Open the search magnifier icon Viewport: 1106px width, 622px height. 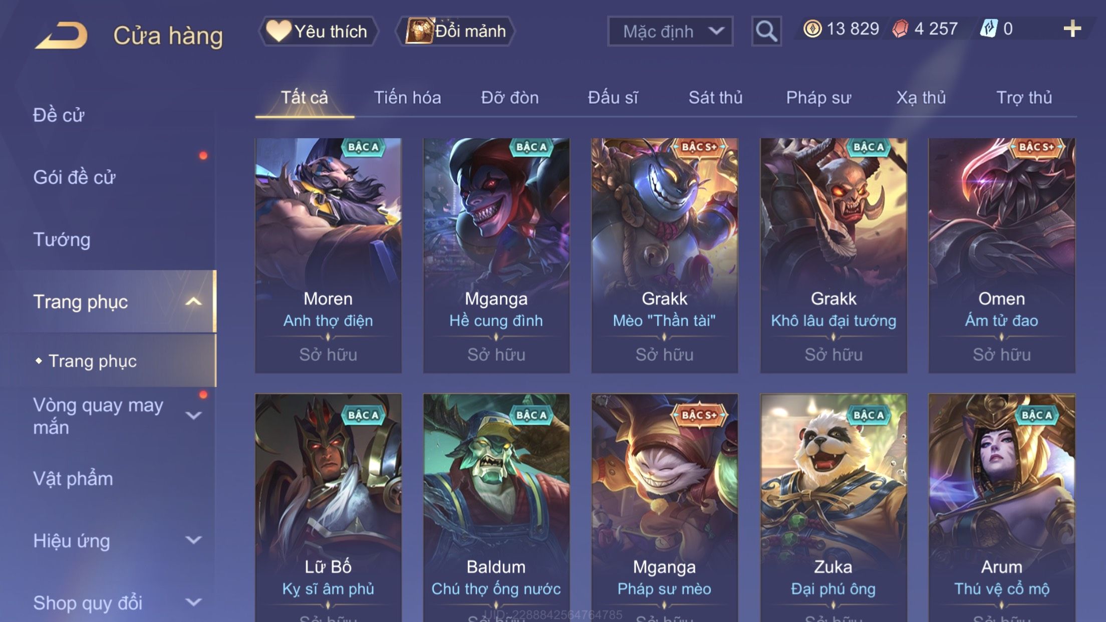[766, 31]
